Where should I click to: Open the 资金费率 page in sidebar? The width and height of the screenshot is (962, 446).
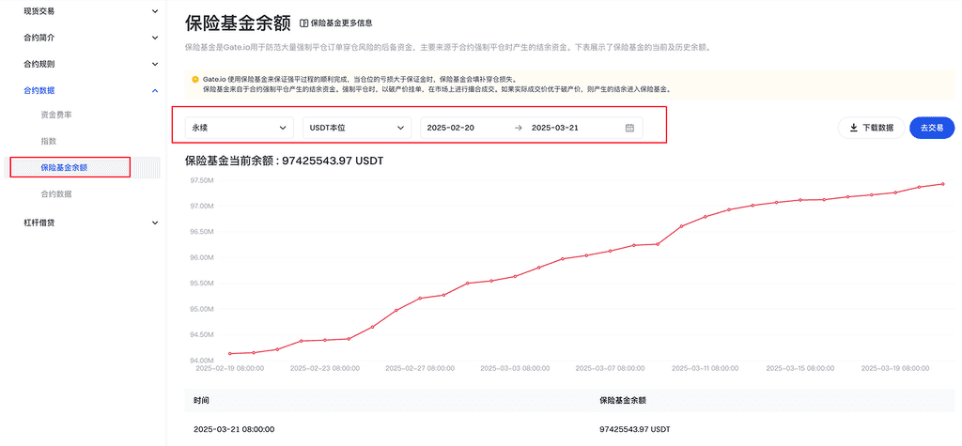56,115
